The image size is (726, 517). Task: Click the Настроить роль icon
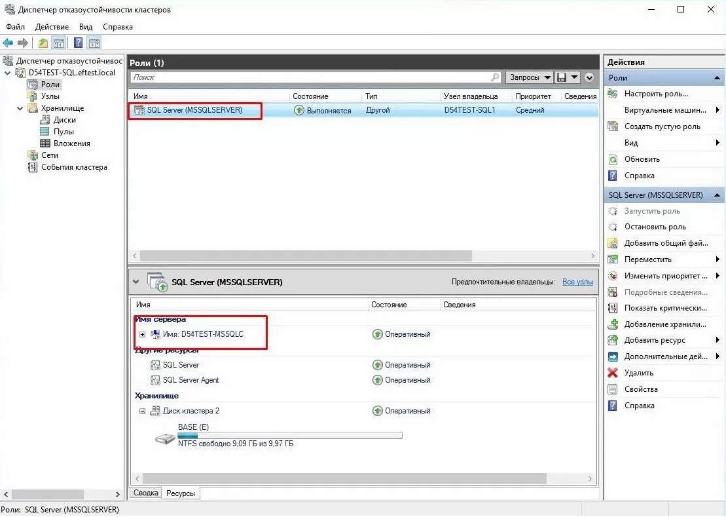(x=613, y=94)
